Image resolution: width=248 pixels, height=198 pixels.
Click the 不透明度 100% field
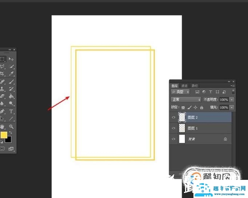pyautogui.click(x=224, y=100)
